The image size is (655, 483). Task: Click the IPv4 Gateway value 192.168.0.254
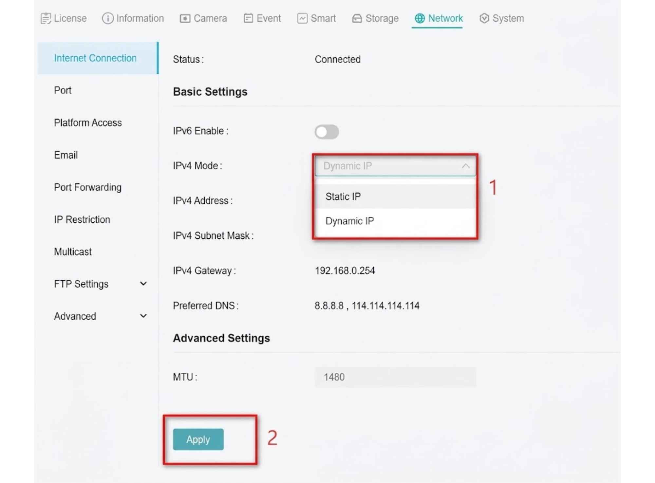click(x=345, y=270)
